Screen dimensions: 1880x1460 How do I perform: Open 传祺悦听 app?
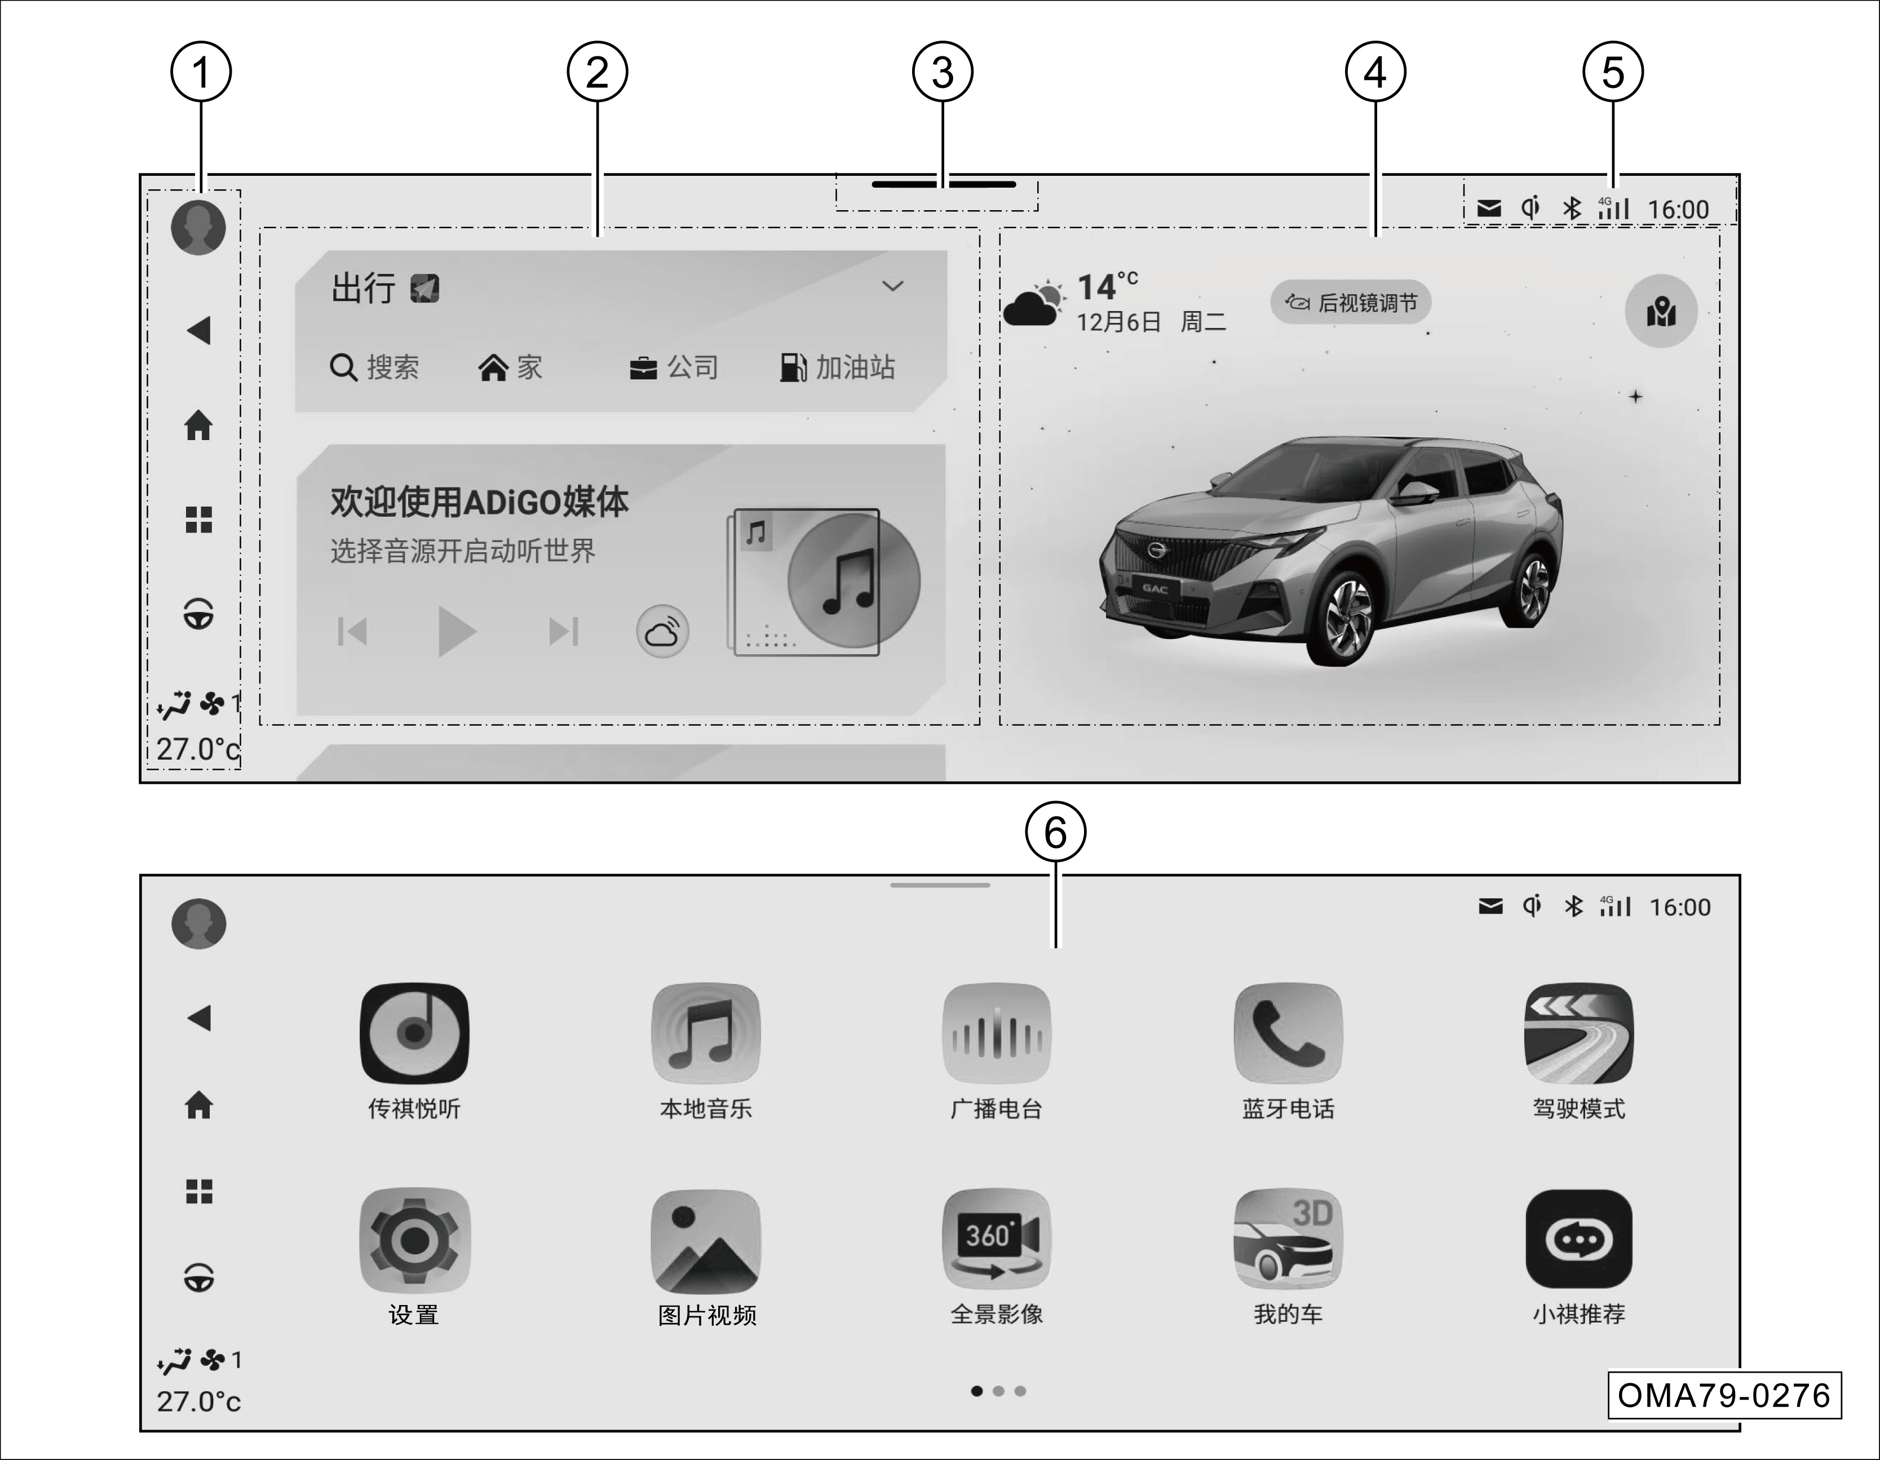click(x=414, y=1051)
